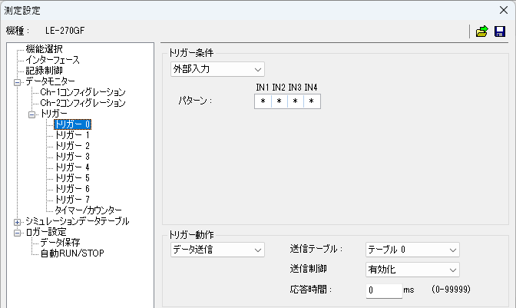Open the トリガー動作 データ送信 dropdown
The height and width of the screenshot is (308, 516).
tap(217, 249)
